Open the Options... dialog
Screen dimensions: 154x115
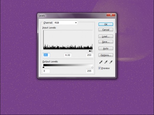point(106,55)
